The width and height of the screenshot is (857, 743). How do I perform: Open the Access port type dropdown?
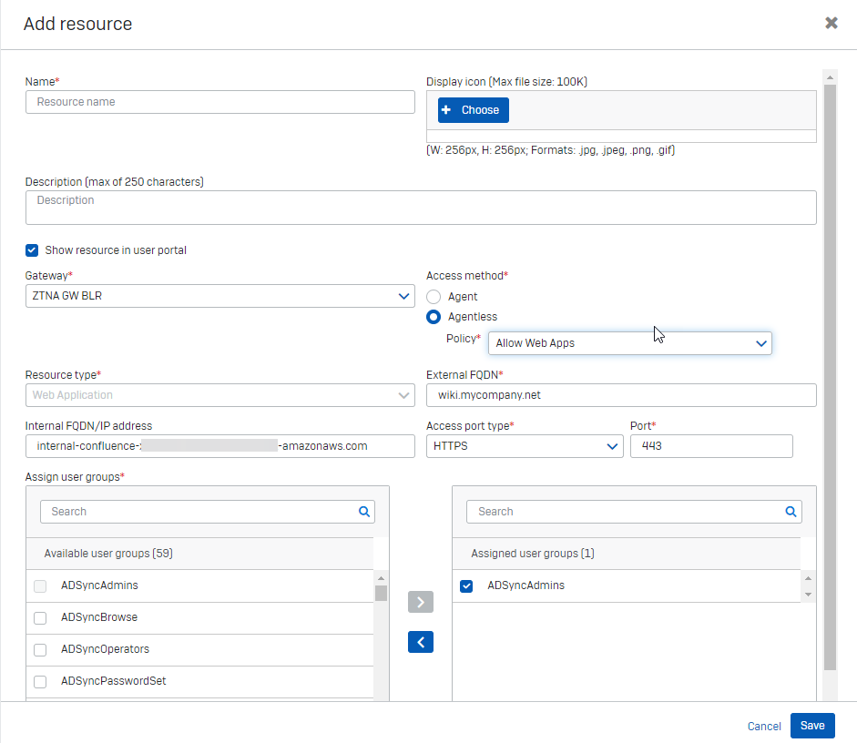click(525, 446)
